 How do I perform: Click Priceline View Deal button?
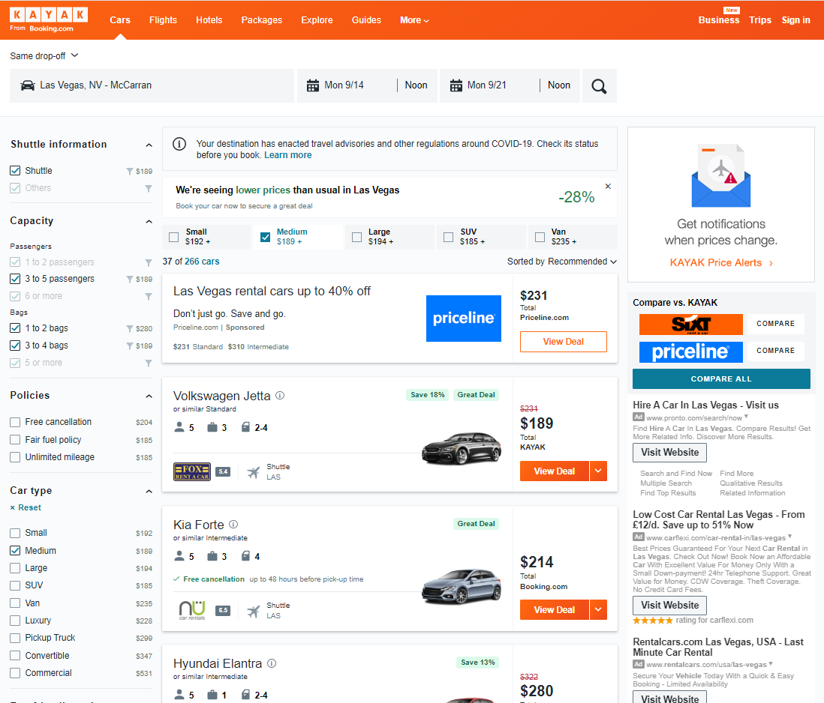point(564,342)
